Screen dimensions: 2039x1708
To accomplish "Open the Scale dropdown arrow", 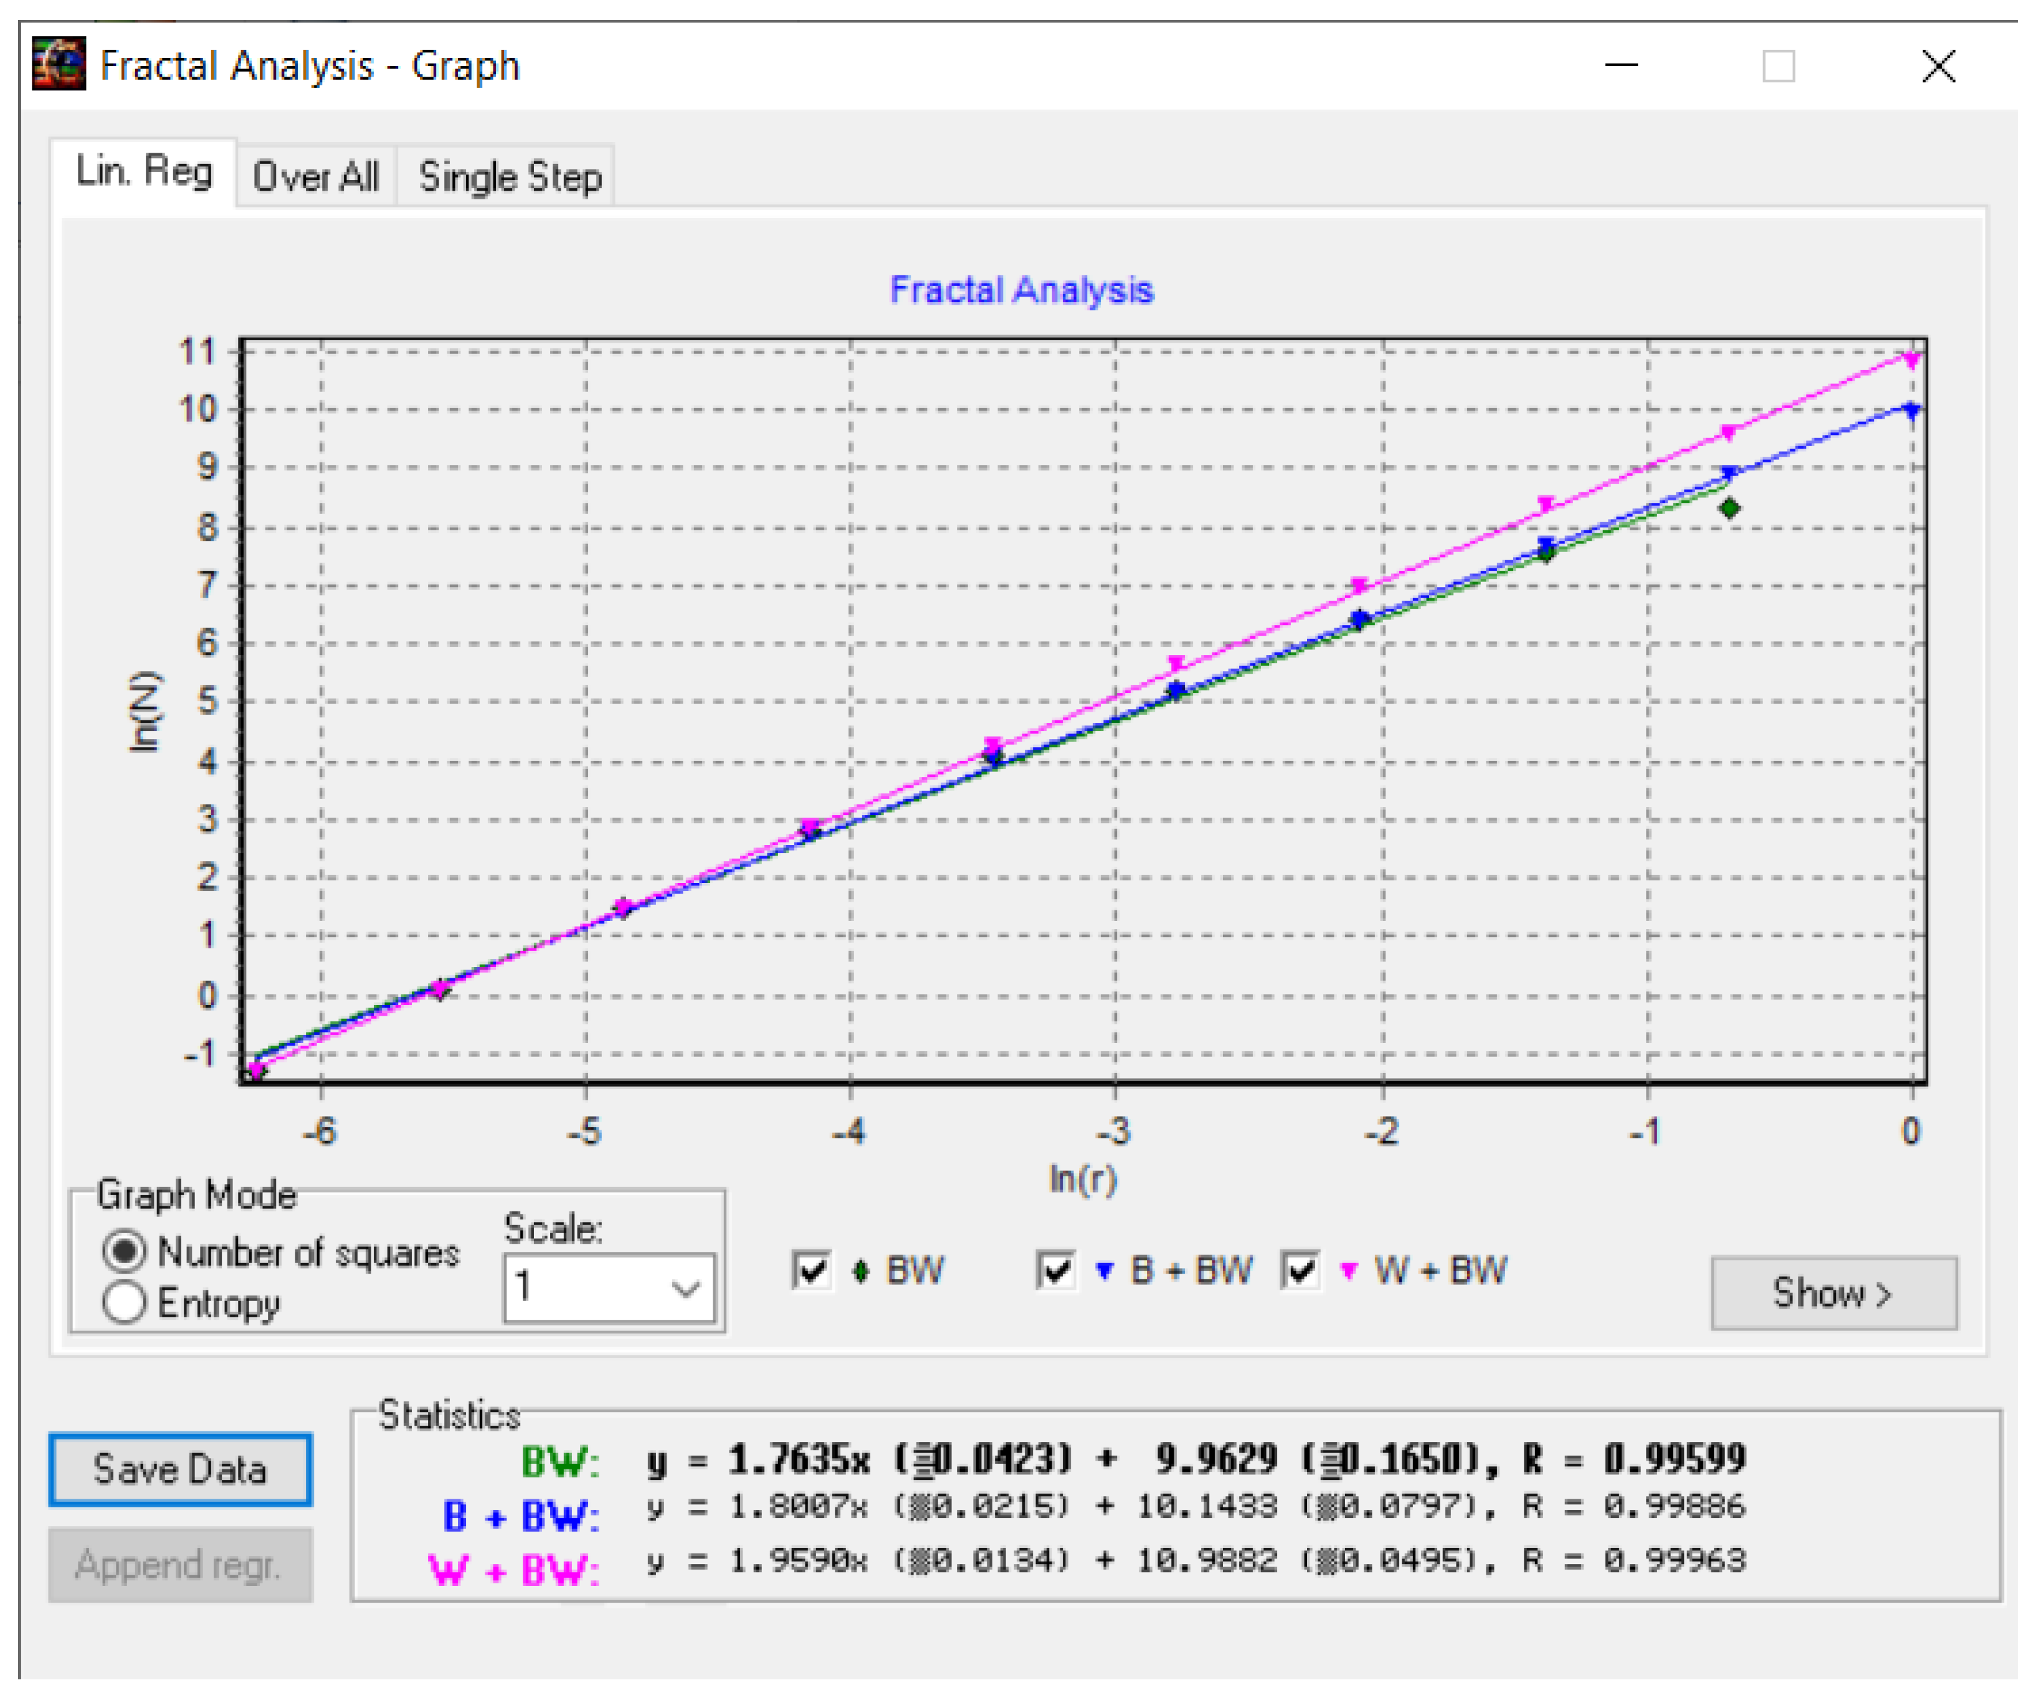I will pos(685,1289).
